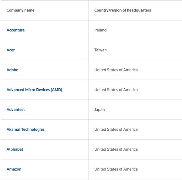Open the Advantest company page link
Image resolution: width=182 pixels, height=180 pixels.
pos(16,110)
